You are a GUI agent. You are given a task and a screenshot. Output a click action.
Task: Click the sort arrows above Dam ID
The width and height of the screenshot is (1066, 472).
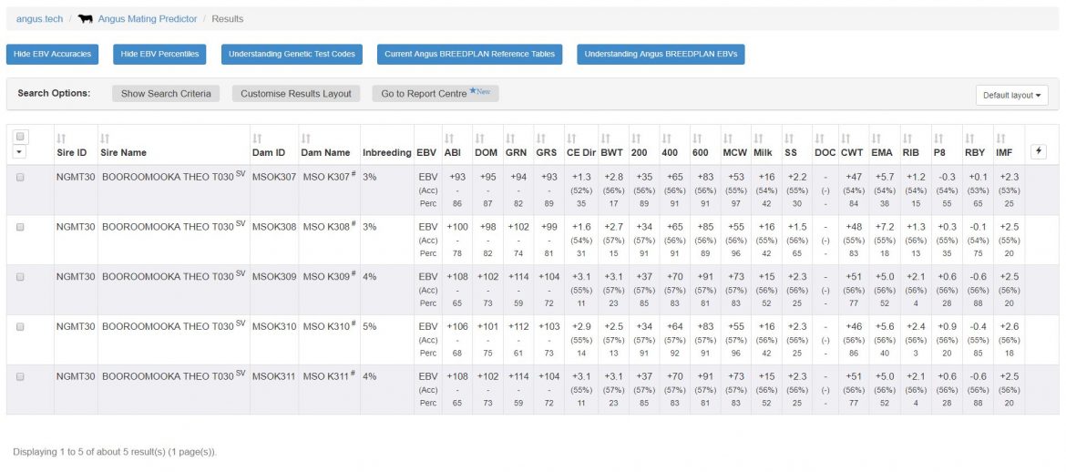point(256,139)
